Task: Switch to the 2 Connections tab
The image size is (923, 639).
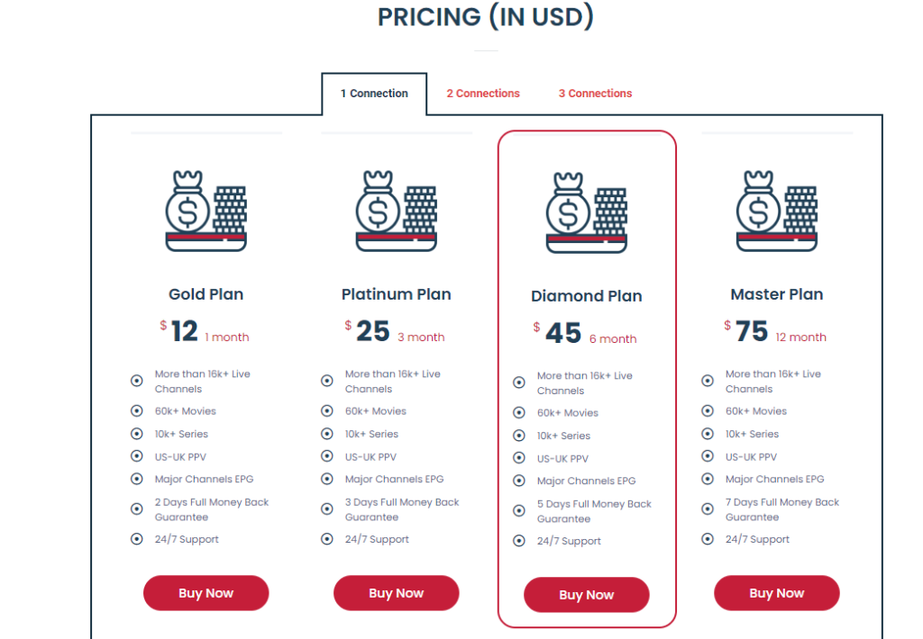Action: pyautogui.click(x=483, y=94)
